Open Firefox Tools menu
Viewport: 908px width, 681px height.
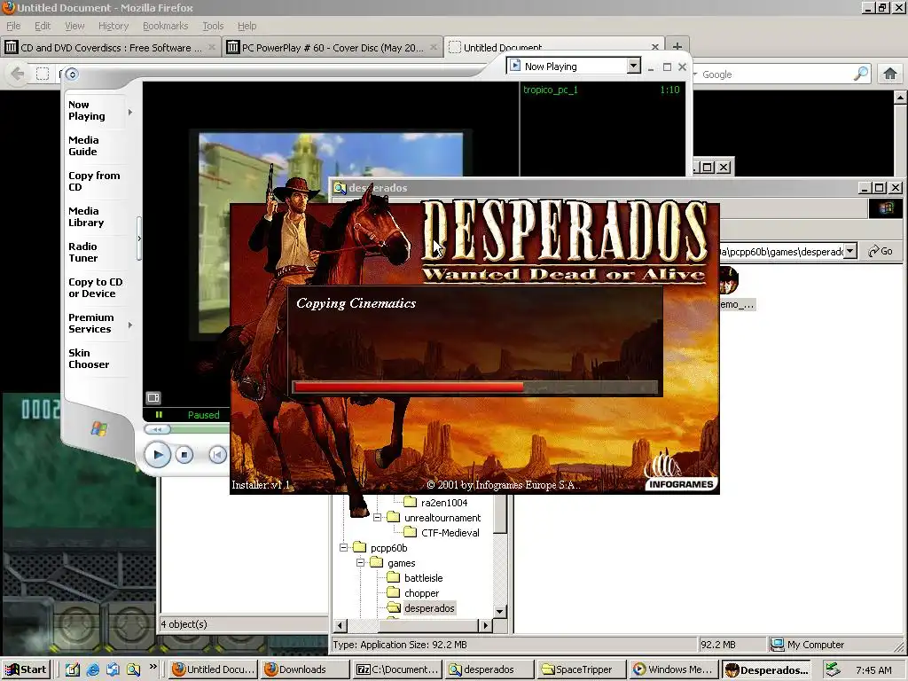[x=213, y=26]
